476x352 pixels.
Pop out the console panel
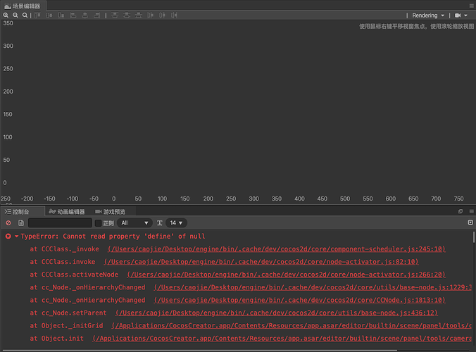coord(461,211)
